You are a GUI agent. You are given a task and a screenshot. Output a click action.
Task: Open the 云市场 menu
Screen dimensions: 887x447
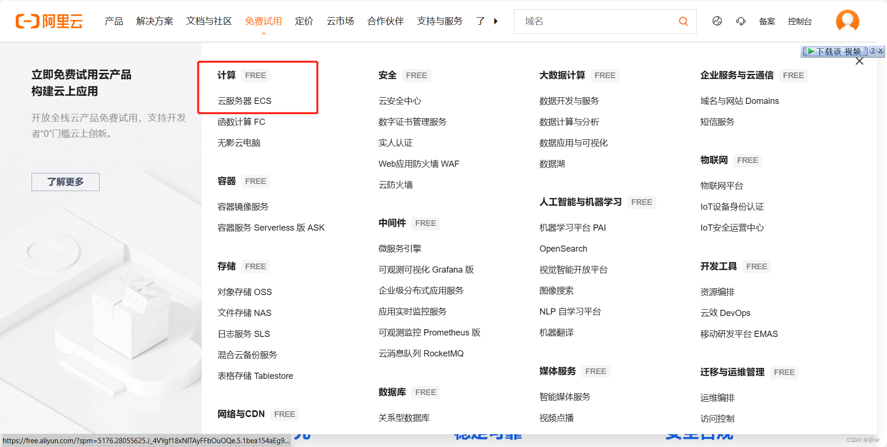[340, 21]
